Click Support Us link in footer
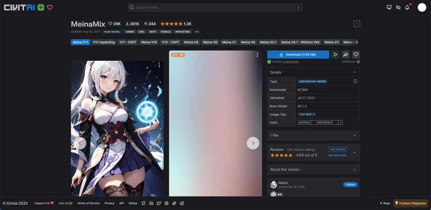 click(x=44, y=204)
